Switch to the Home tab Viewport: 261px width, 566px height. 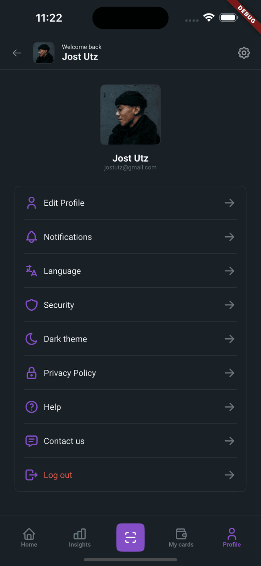(29, 537)
